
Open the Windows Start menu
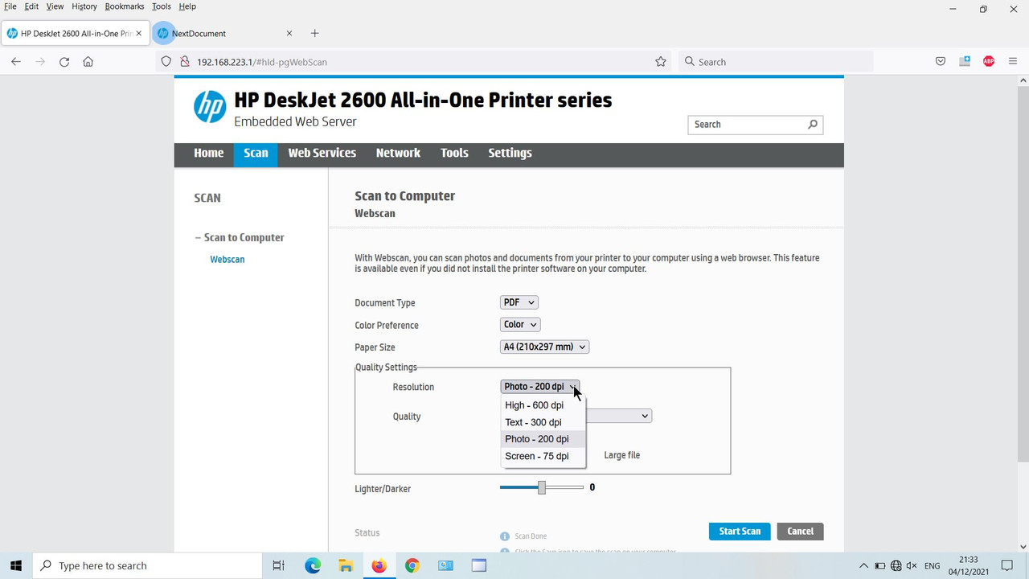[x=16, y=565]
